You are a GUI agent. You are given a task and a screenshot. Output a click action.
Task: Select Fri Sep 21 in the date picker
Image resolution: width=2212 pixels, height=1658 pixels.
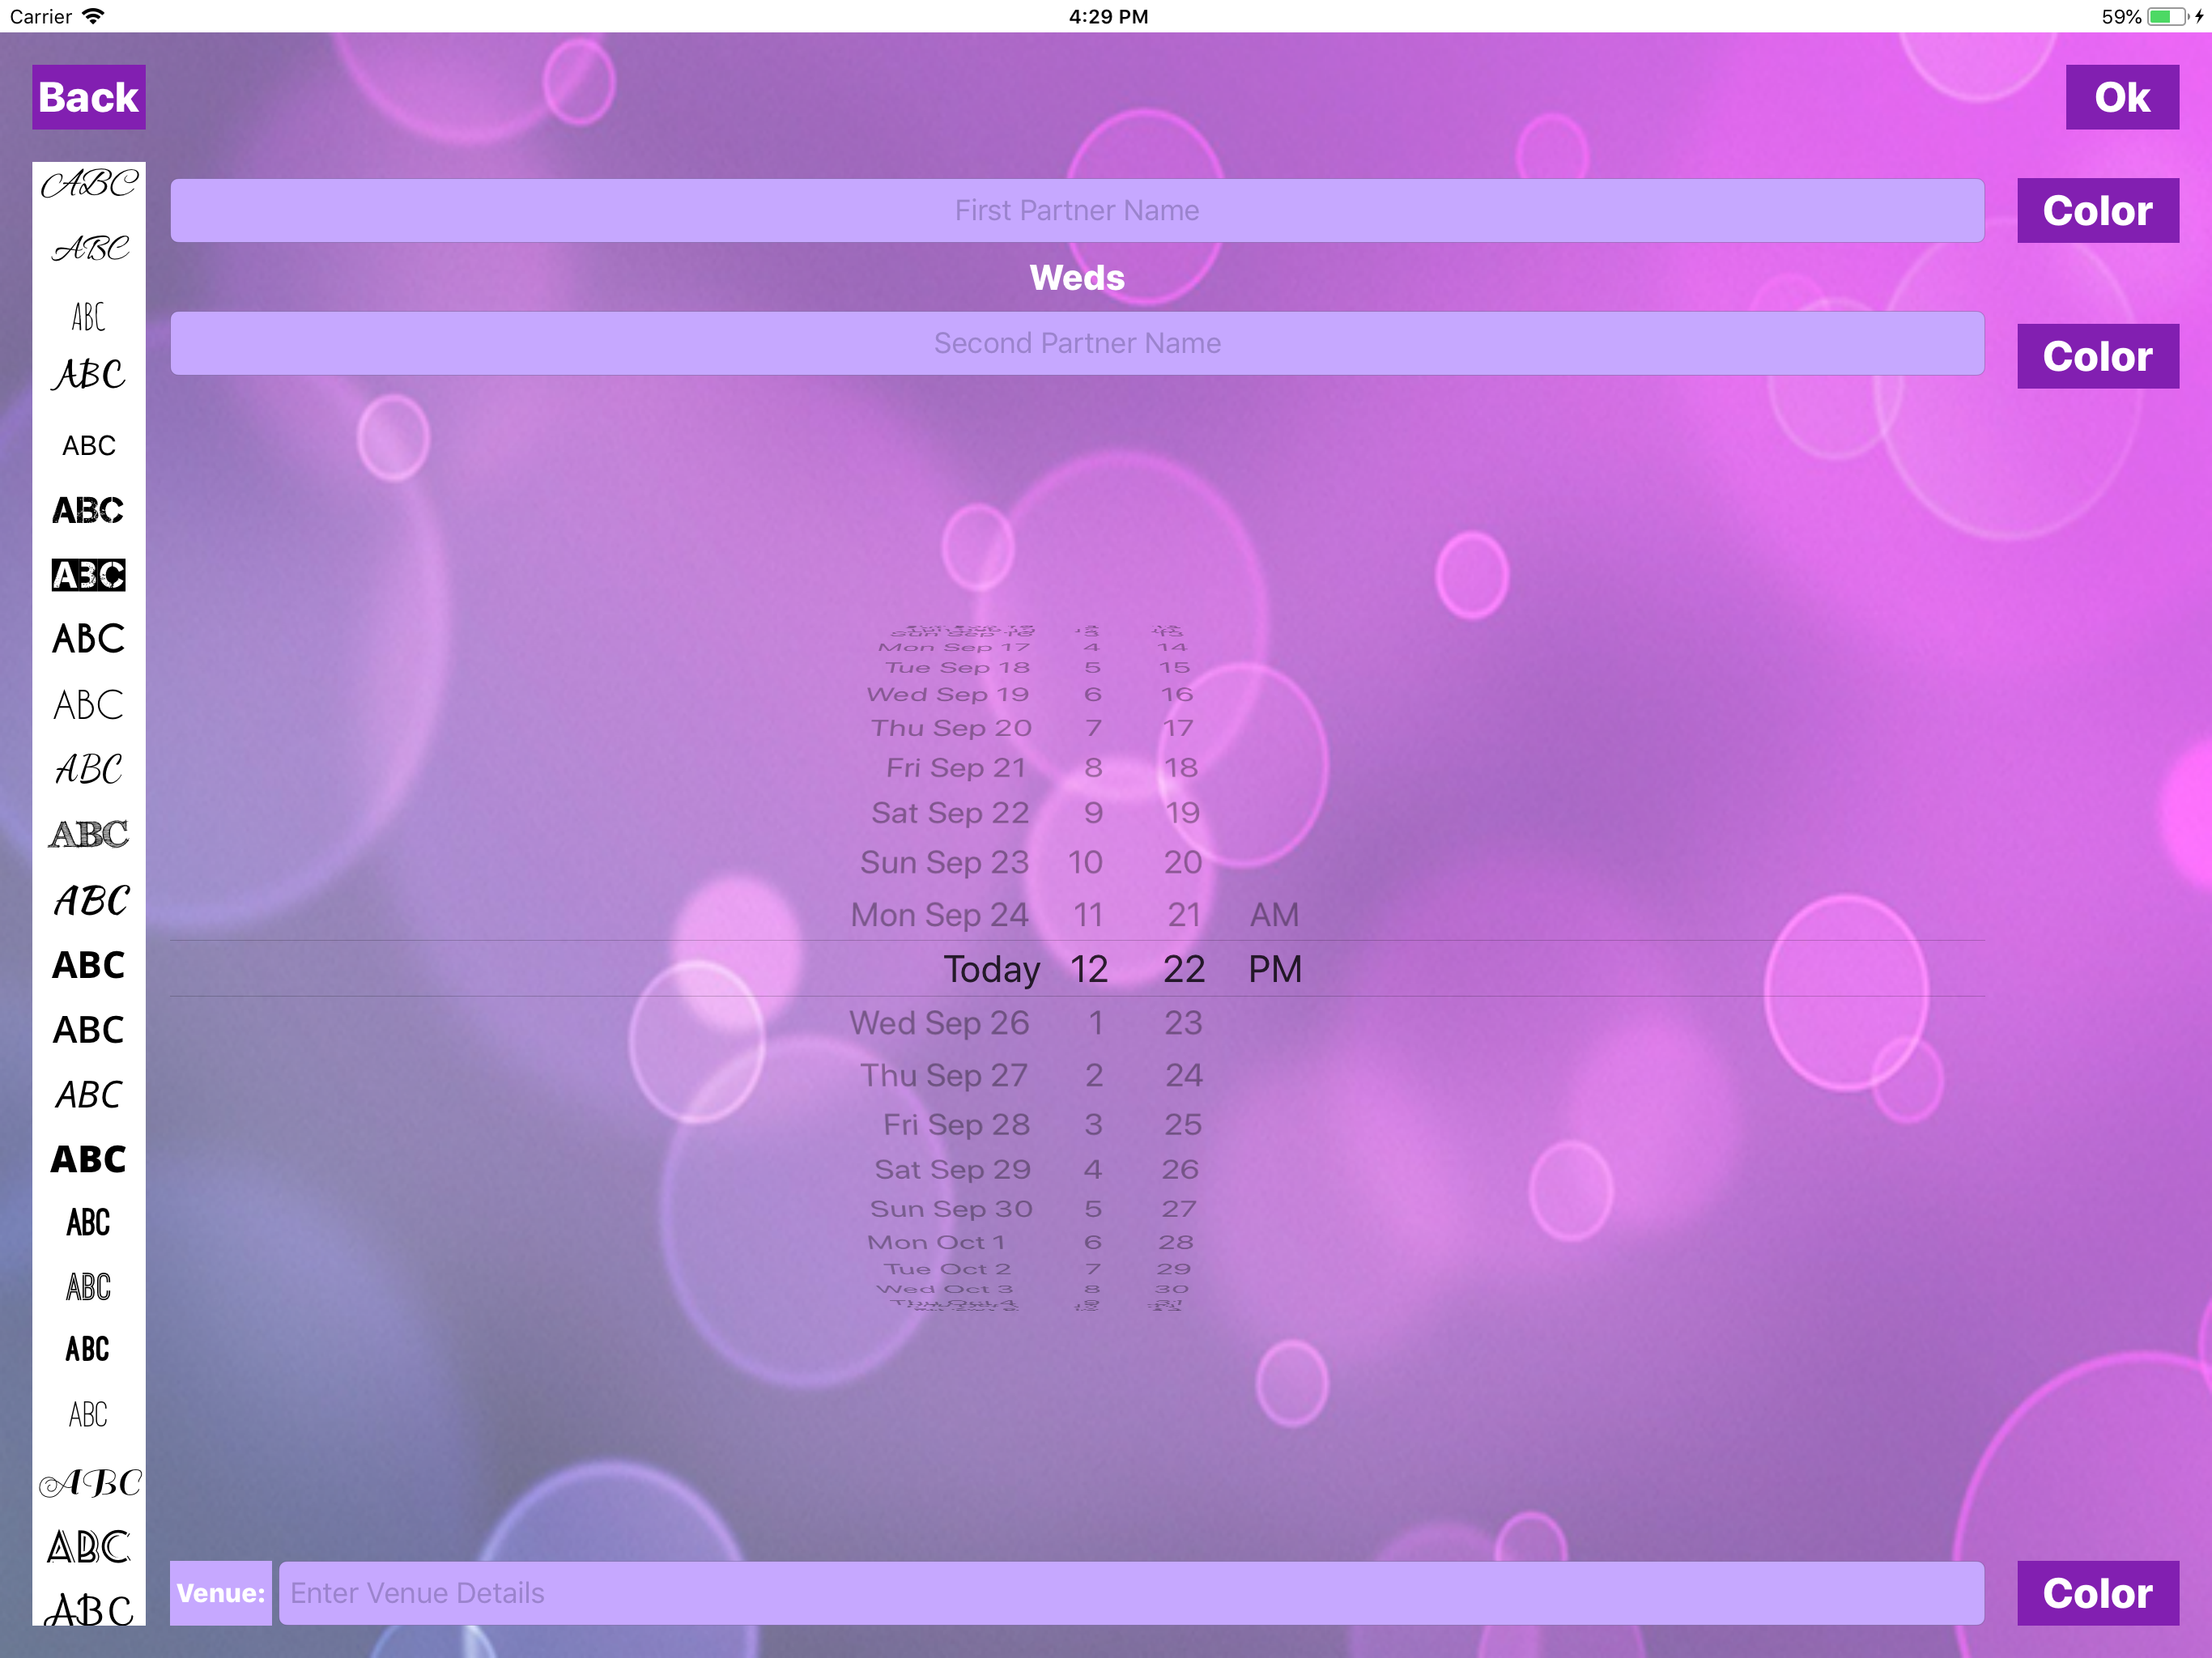tap(956, 768)
